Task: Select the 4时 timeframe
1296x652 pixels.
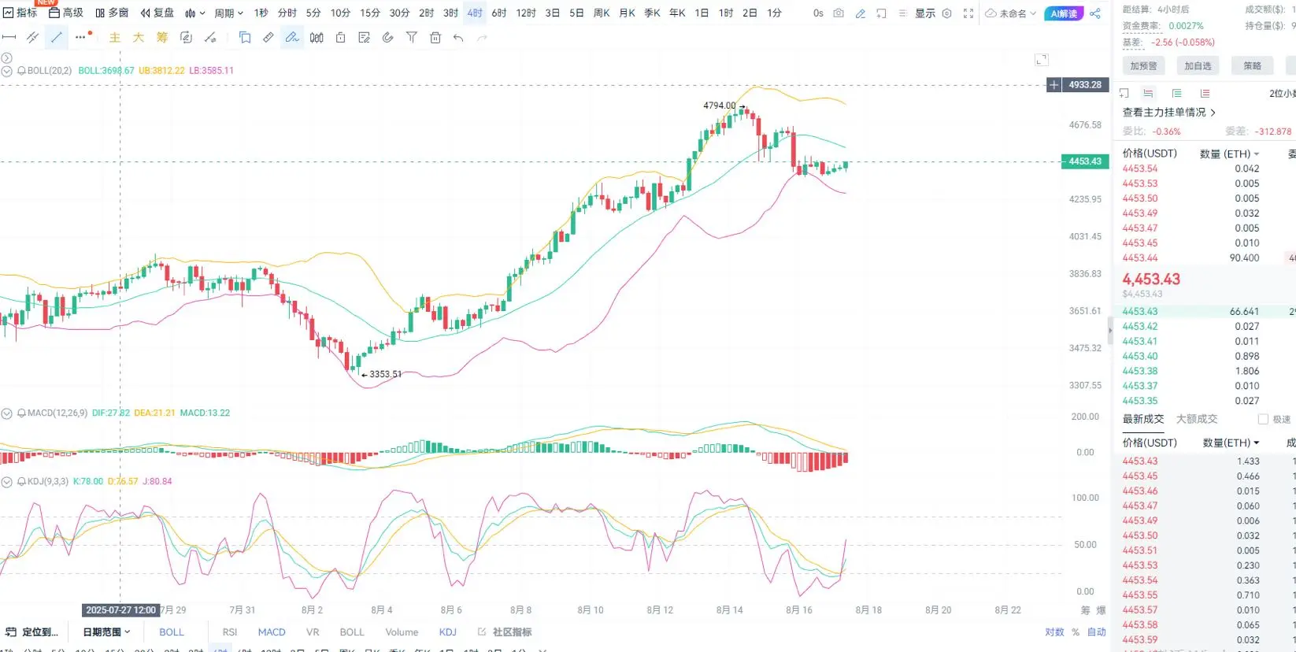Action: (x=475, y=13)
